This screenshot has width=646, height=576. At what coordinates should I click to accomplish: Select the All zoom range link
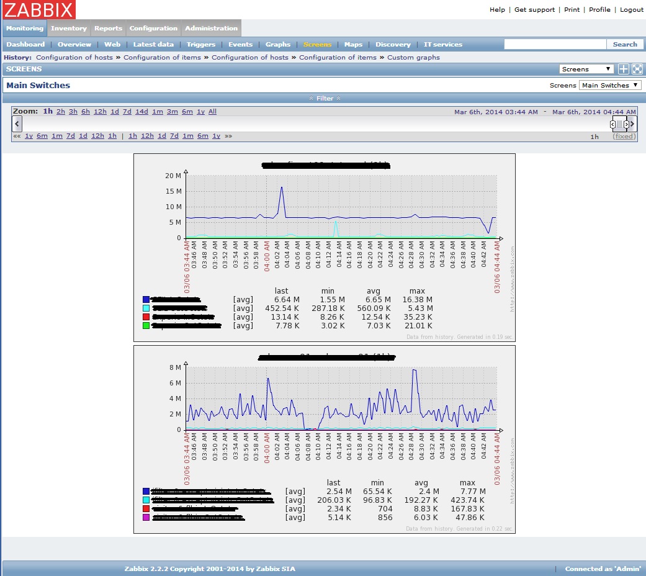pyautogui.click(x=212, y=111)
